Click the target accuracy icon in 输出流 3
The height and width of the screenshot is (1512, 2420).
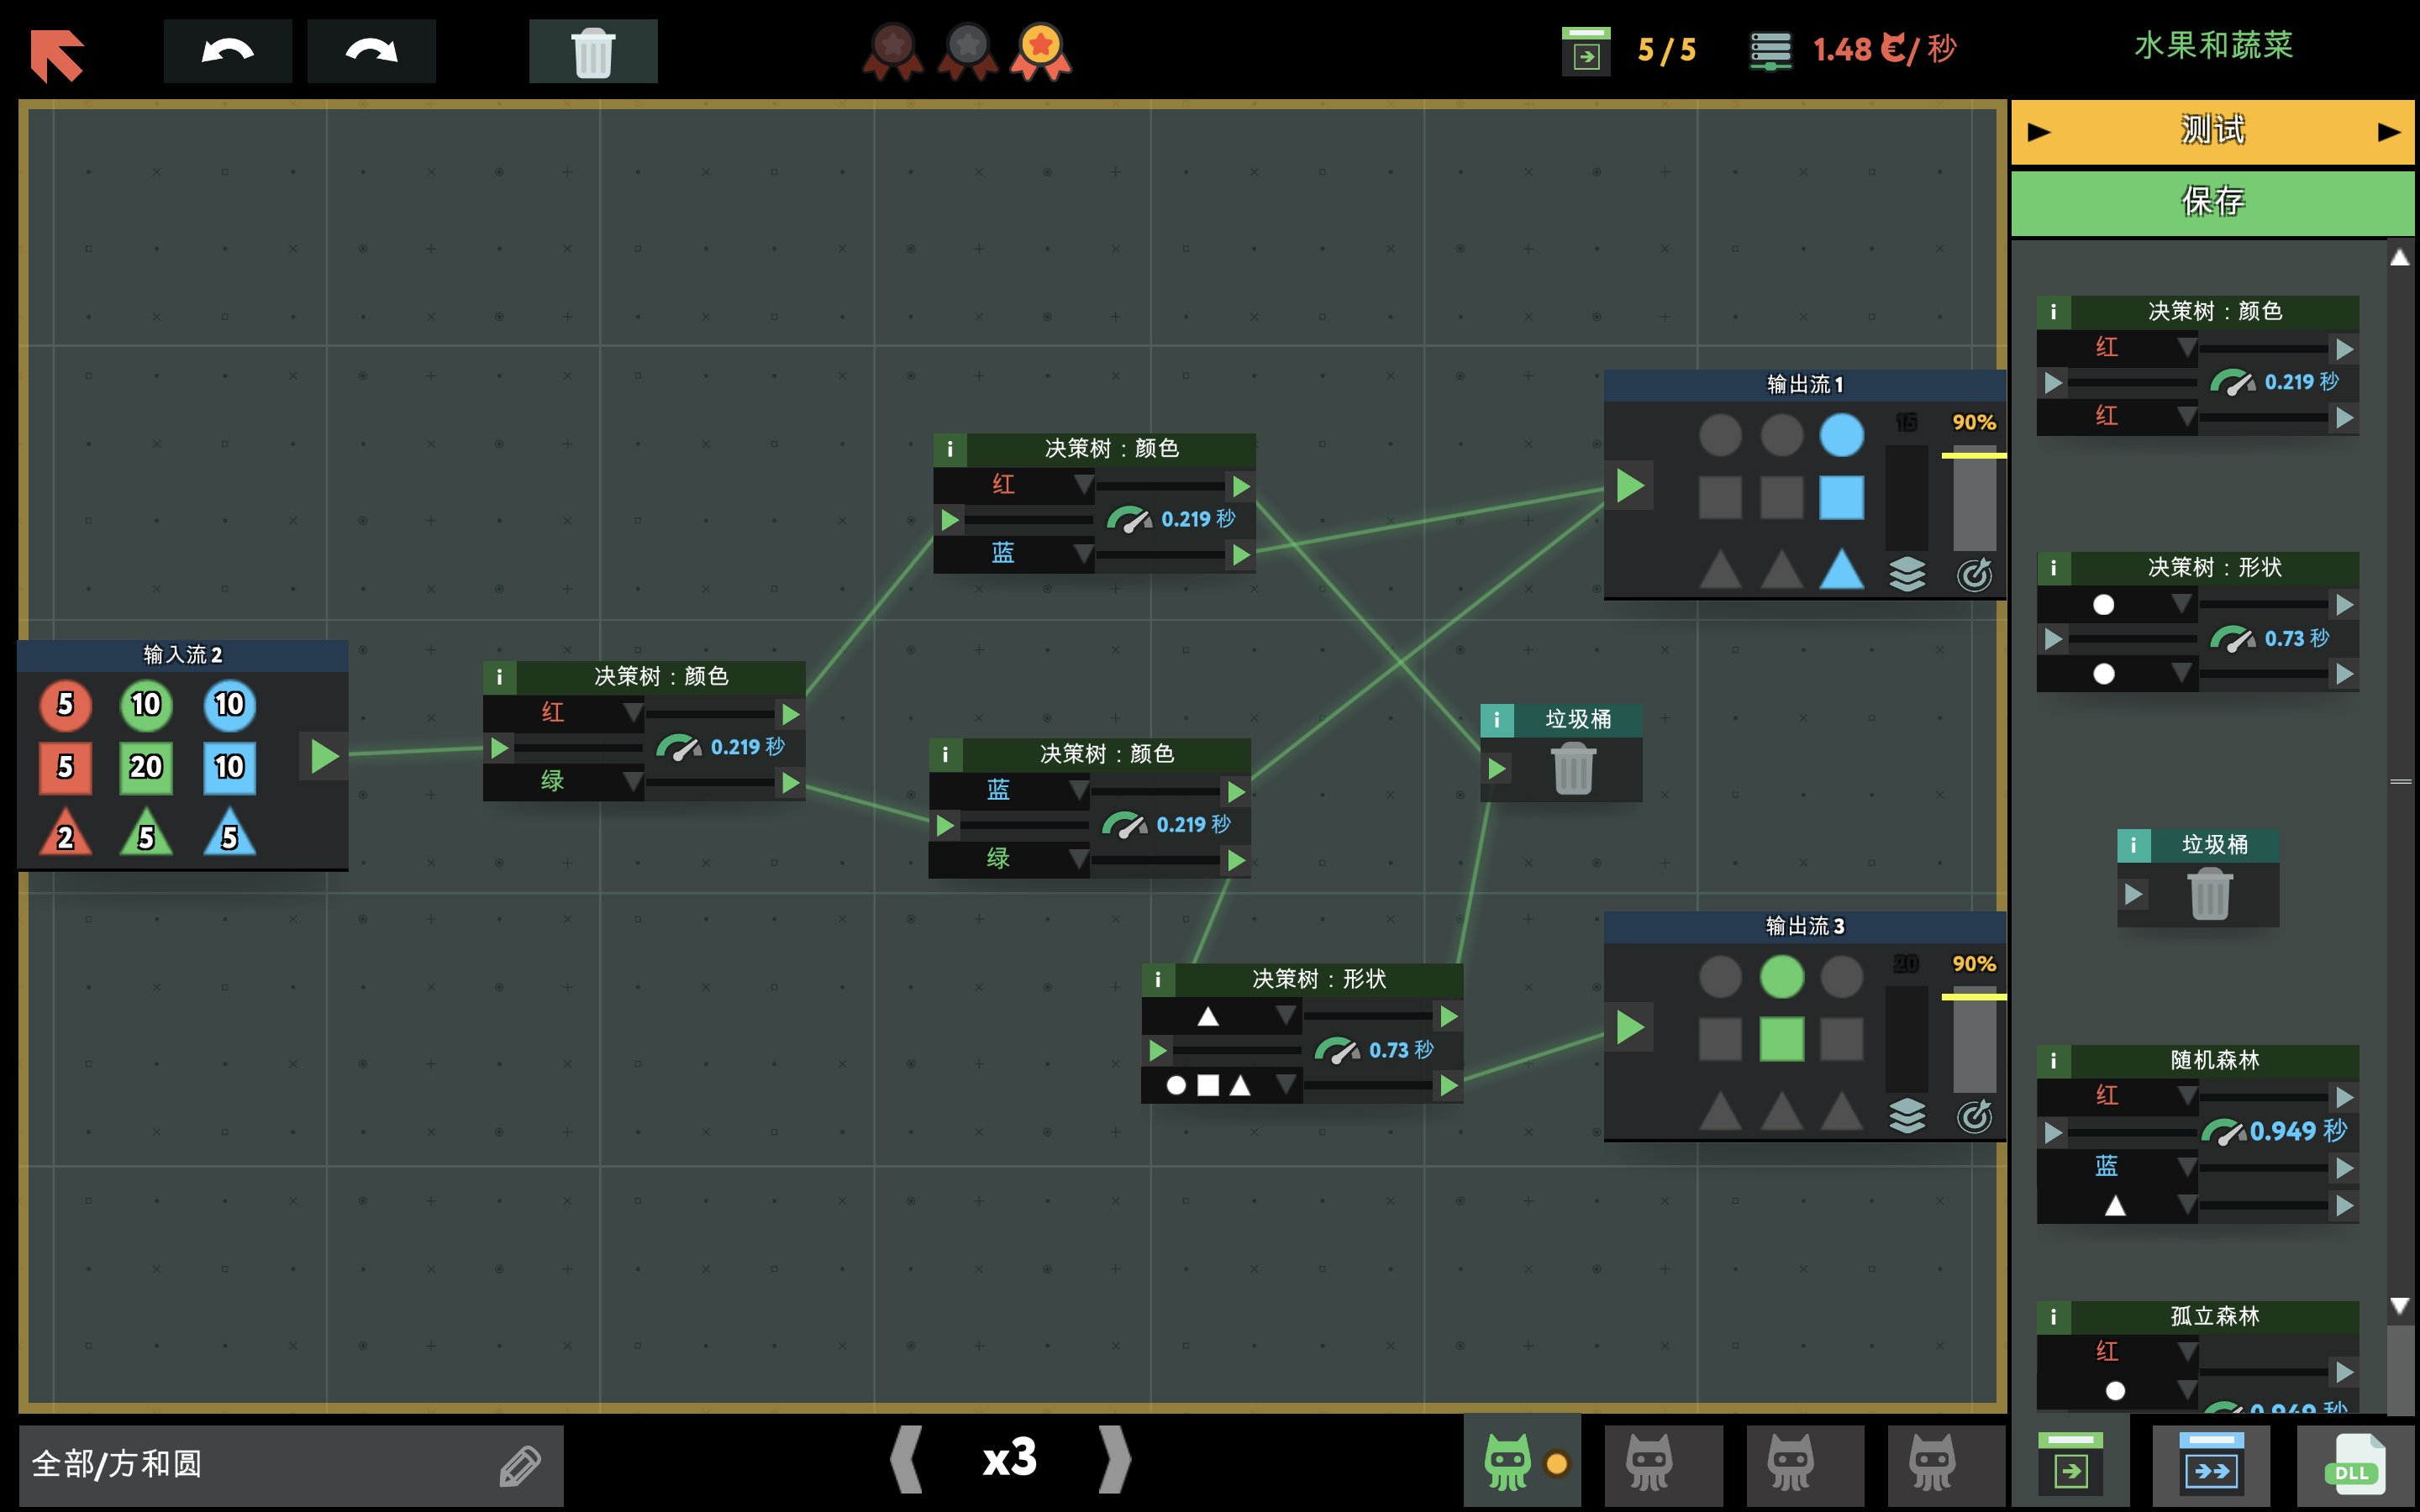[x=1974, y=1116]
